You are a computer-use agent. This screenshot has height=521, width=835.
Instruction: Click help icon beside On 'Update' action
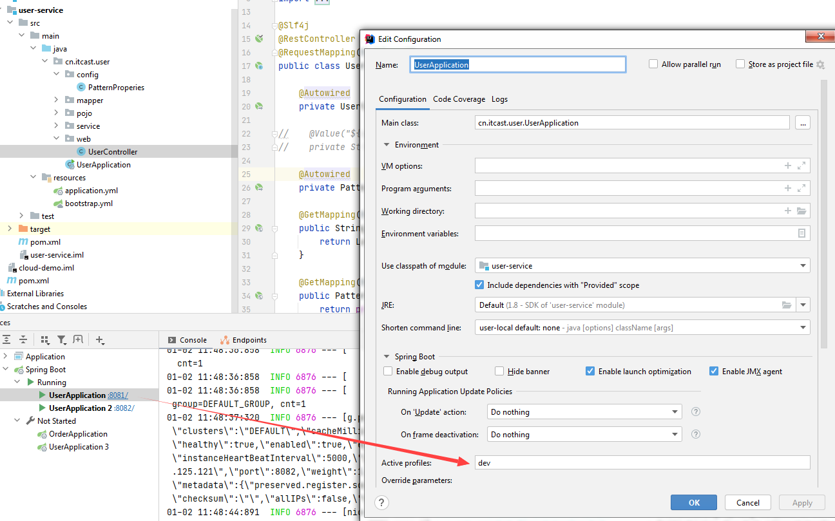point(696,412)
